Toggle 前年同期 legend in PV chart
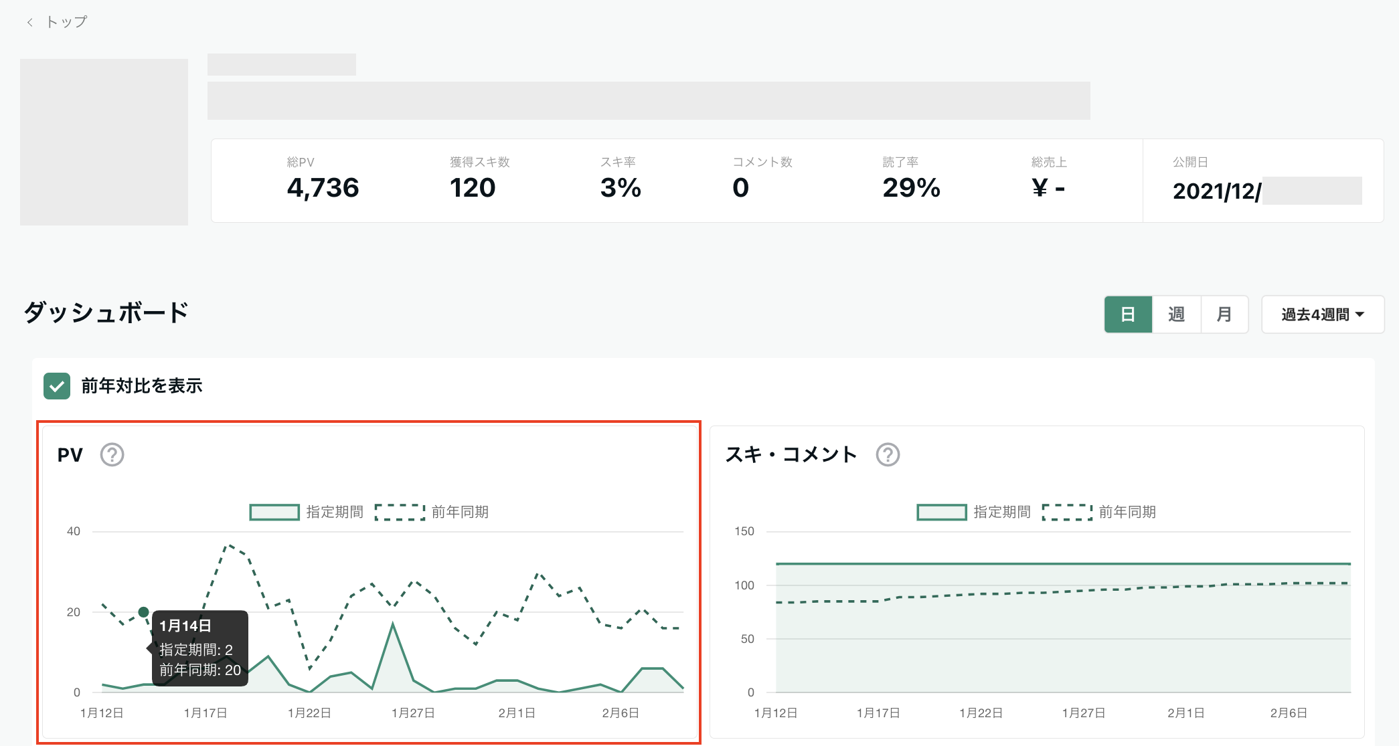The image size is (1399, 746). [x=432, y=512]
